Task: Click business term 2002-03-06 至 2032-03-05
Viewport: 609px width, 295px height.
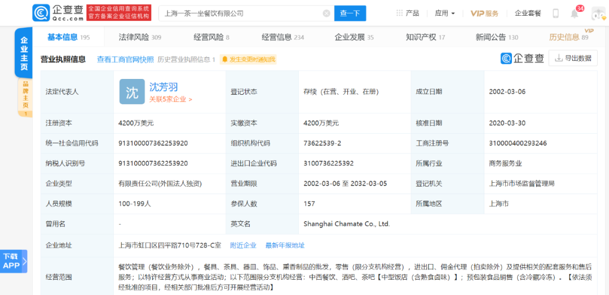Action: (345, 183)
